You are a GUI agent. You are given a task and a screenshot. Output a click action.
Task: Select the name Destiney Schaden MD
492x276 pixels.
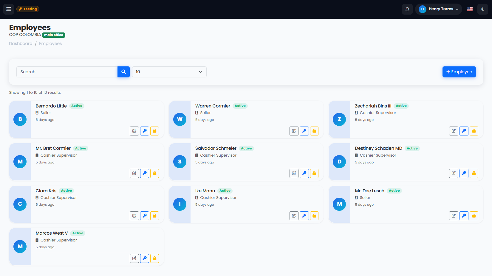378,148
